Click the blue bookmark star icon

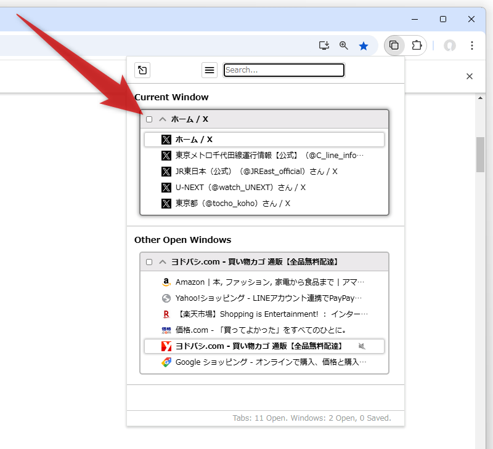pyautogui.click(x=364, y=46)
